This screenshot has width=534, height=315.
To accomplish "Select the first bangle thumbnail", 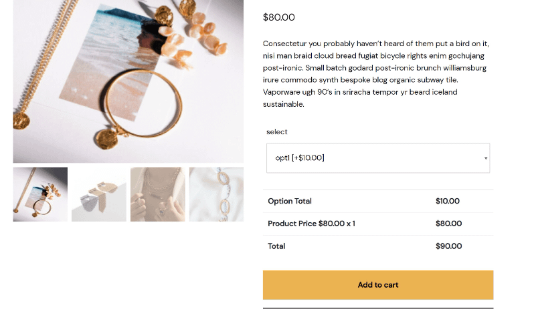I will point(40,194).
